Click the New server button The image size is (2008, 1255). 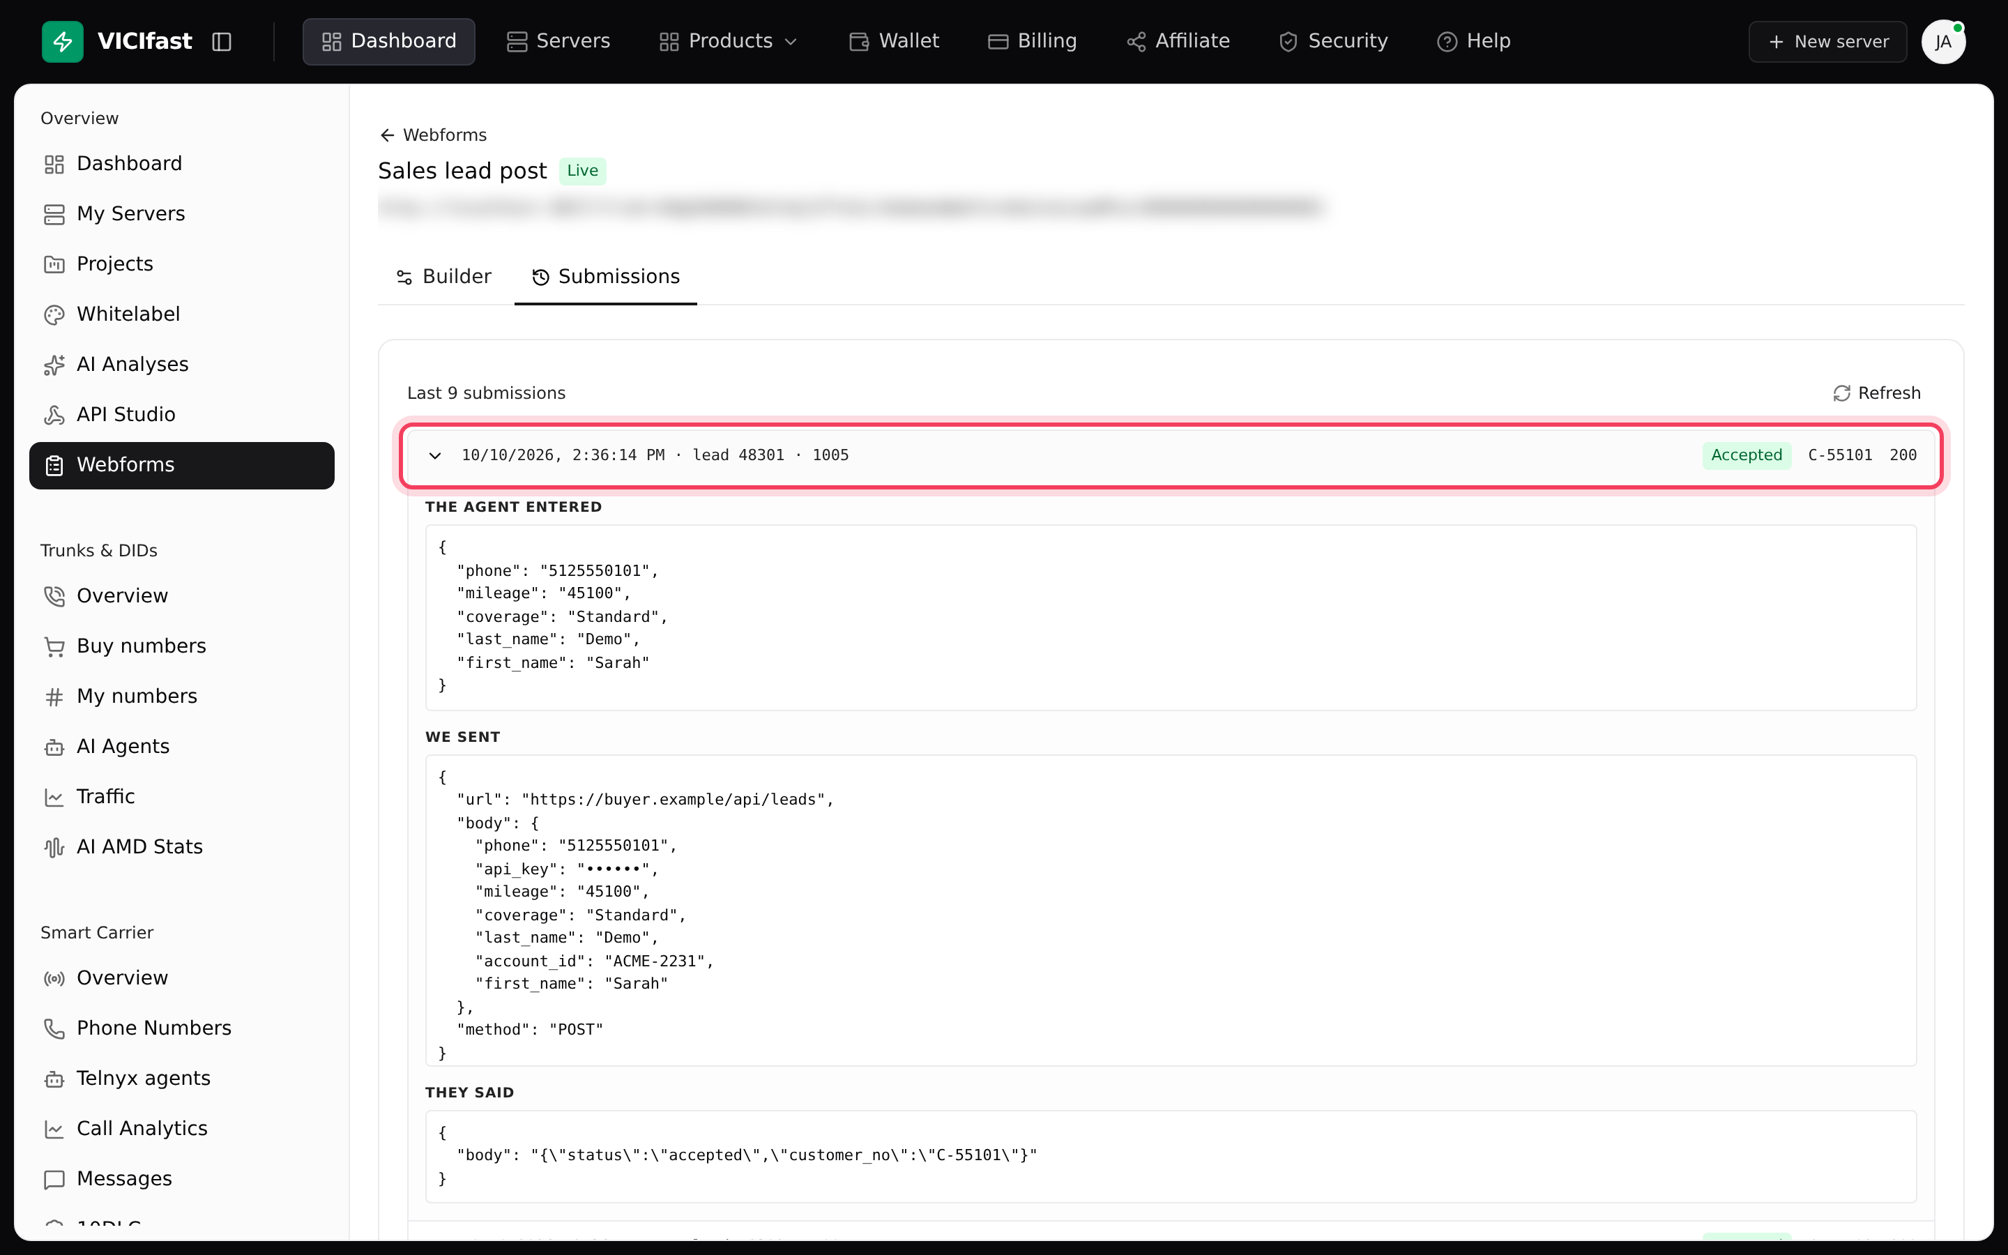tap(1828, 42)
